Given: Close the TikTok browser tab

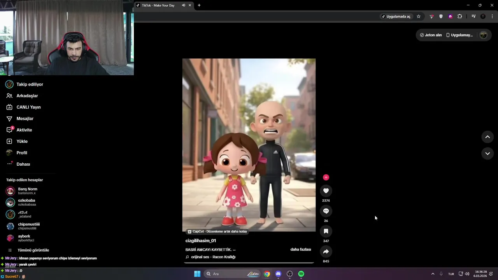Looking at the screenshot, I should tap(190, 5).
